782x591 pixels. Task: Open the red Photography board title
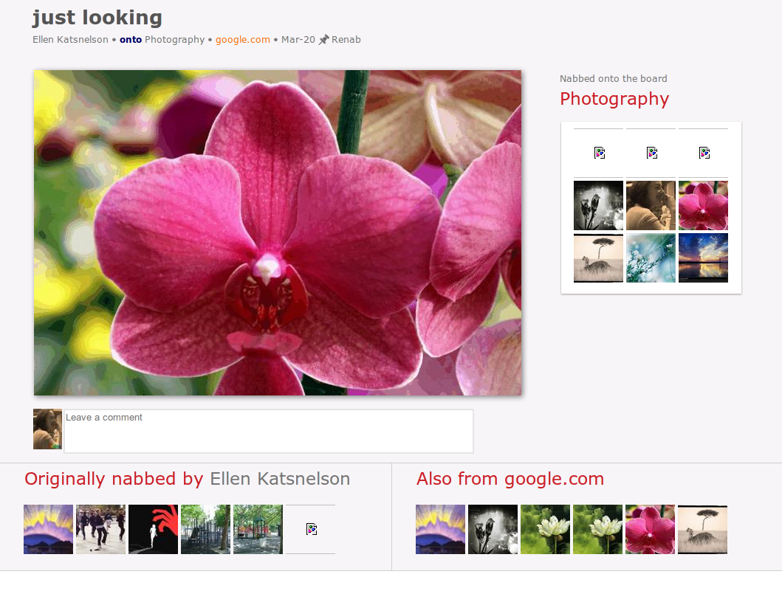click(614, 99)
